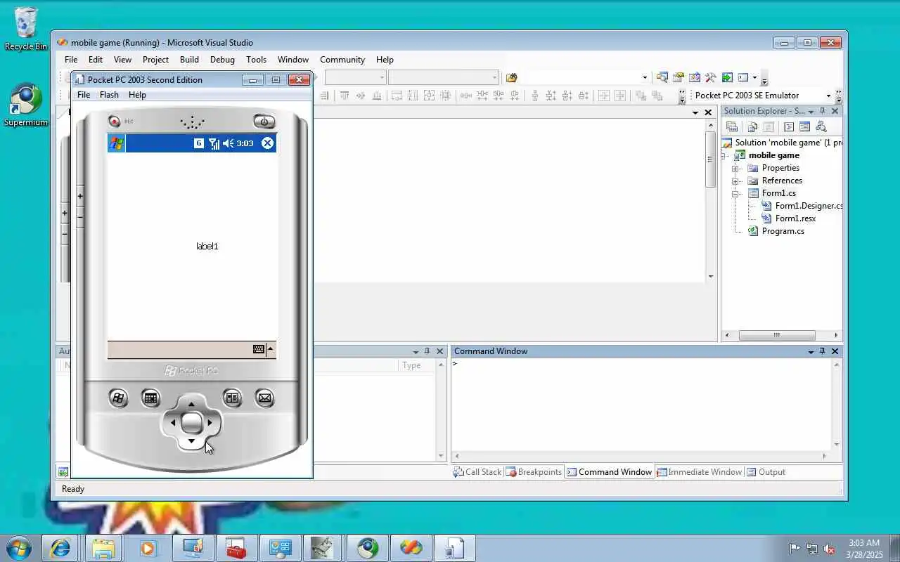Expand the emulator input panel options arrow

pos(270,349)
